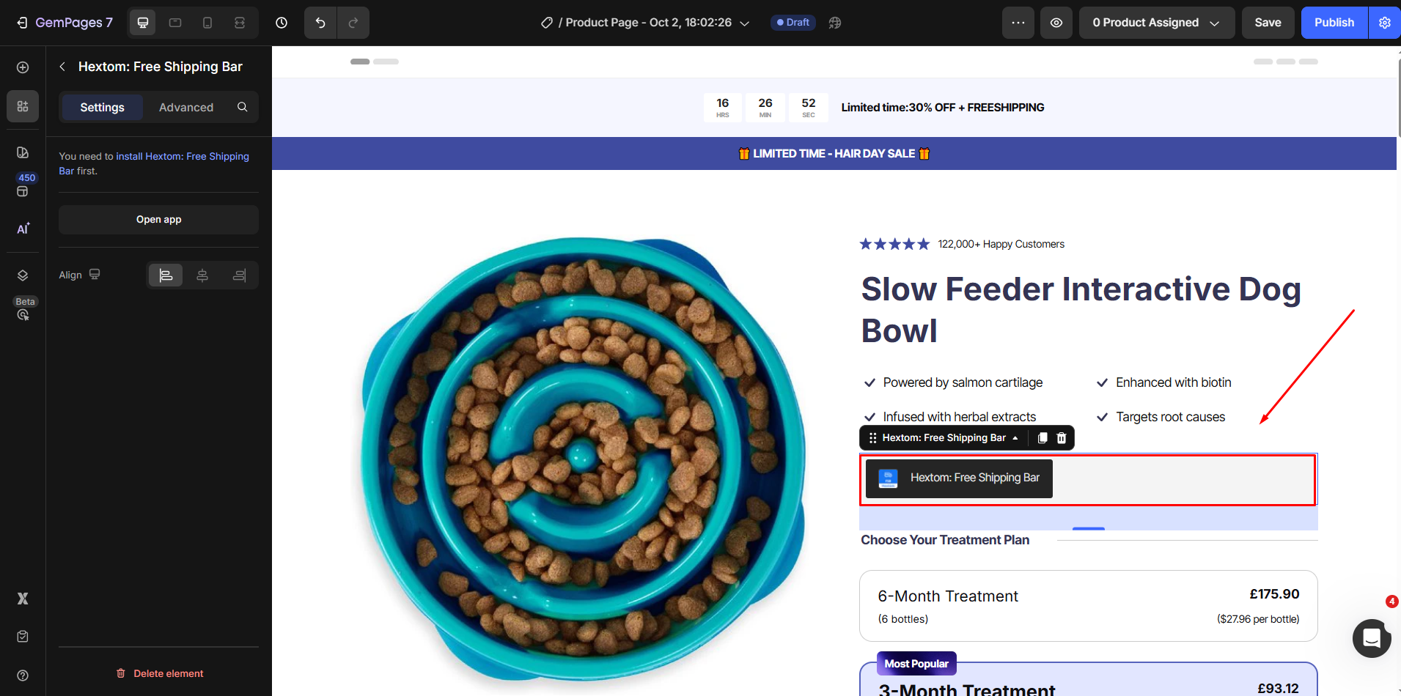Image resolution: width=1401 pixels, height=696 pixels.
Task: Switch to mobile device view
Action: click(207, 23)
